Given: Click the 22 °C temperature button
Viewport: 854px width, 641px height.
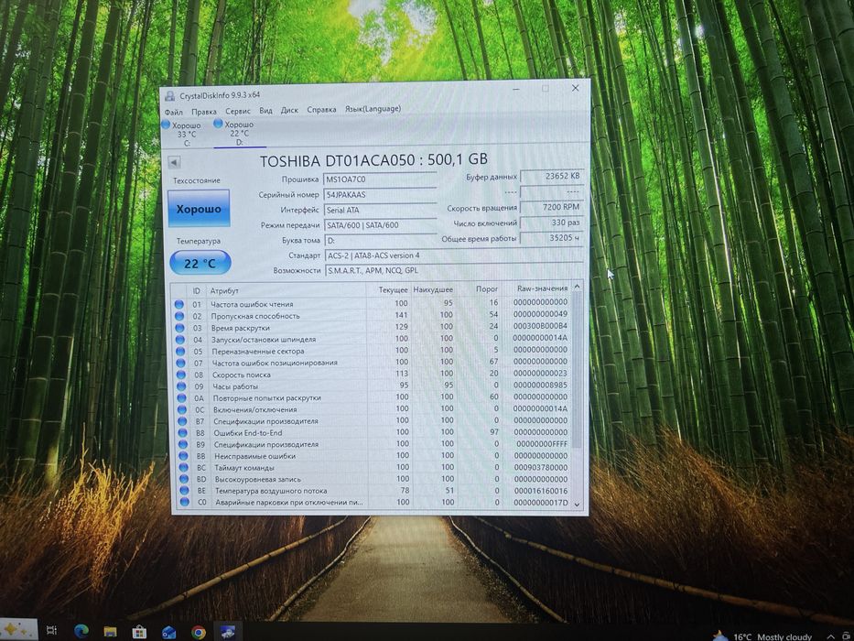Looking at the screenshot, I should [x=200, y=263].
